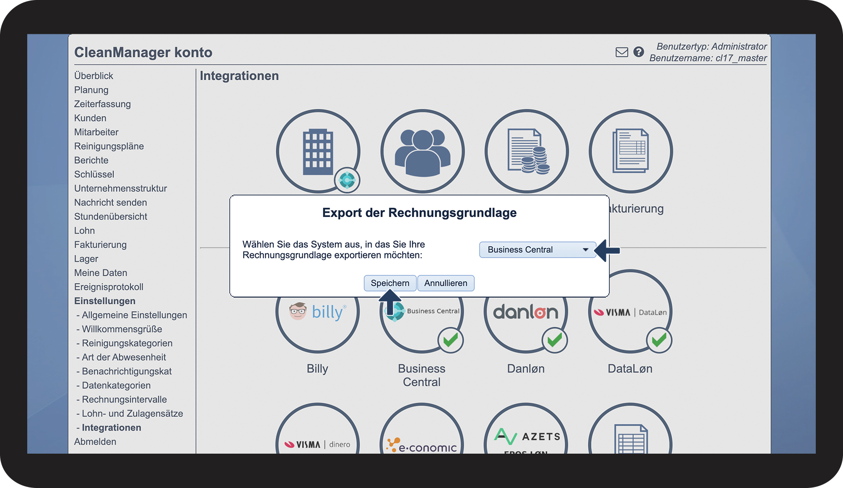Open Kunden in the sidebar

(90, 118)
